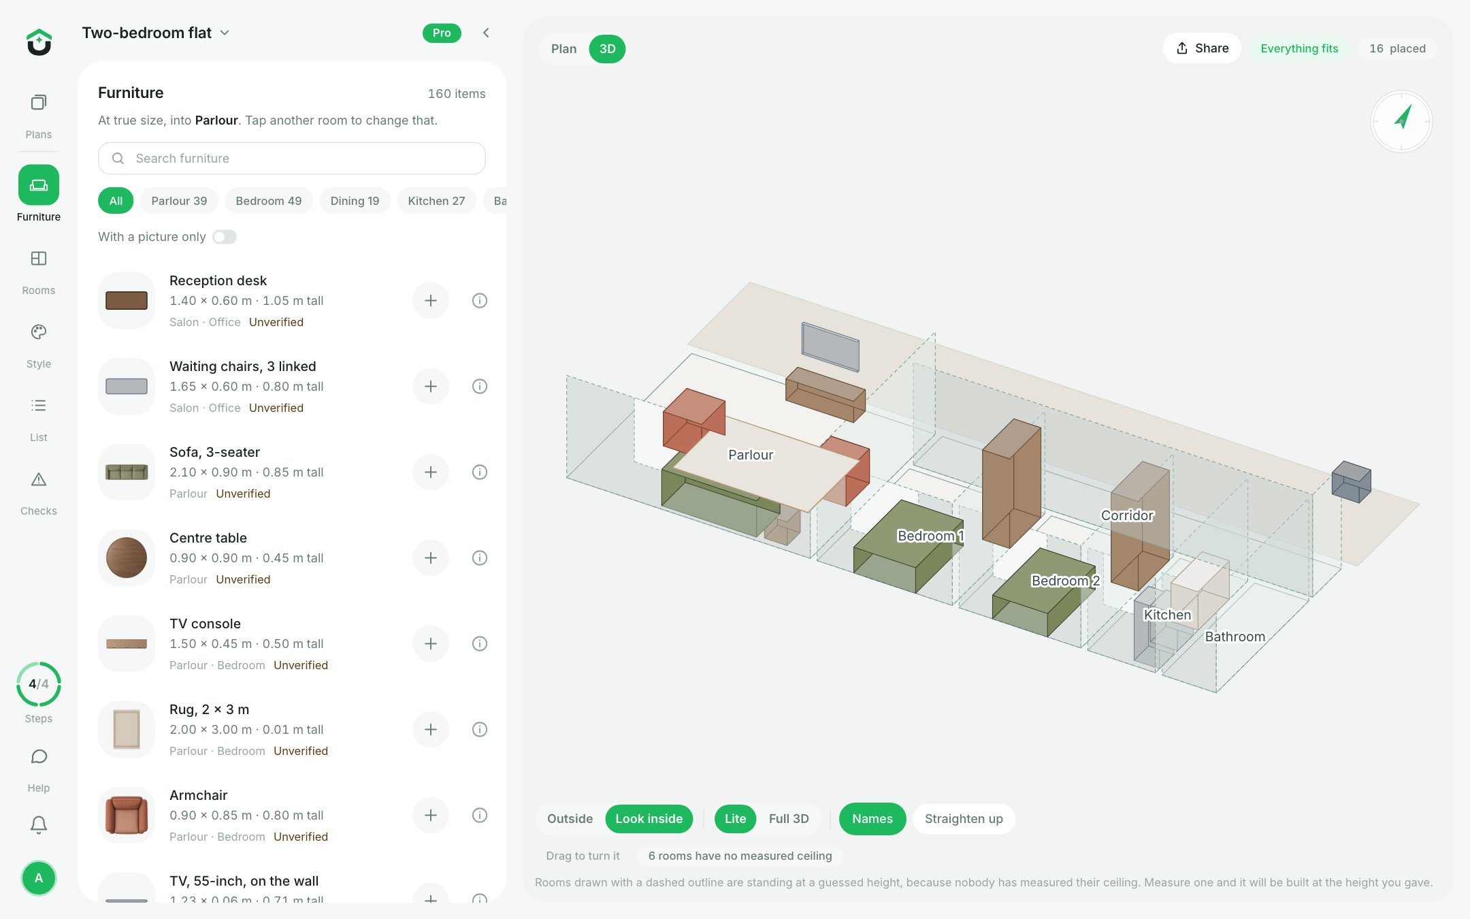Image resolution: width=1470 pixels, height=919 pixels.
Task: Show info for Armchair
Action: pyautogui.click(x=480, y=815)
